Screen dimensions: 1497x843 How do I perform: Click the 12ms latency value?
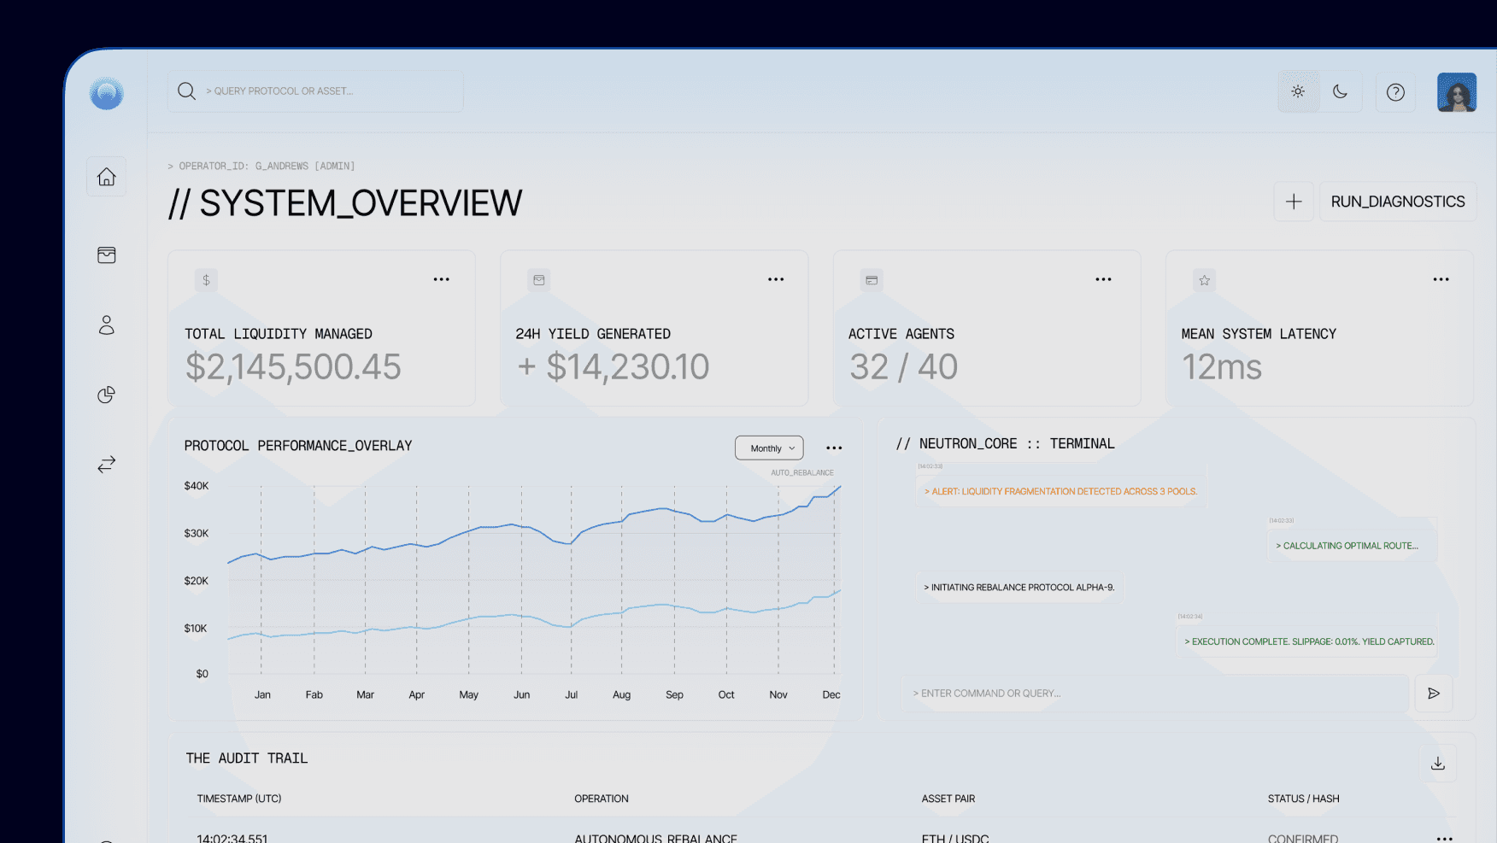[x=1222, y=367]
